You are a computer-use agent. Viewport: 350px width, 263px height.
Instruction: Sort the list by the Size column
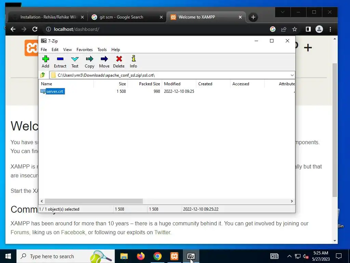pyautogui.click(x=110, y=84)
